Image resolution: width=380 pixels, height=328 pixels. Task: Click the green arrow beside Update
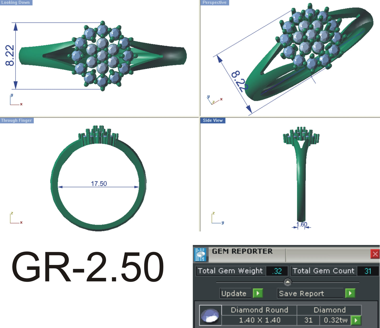coord(258,294)
